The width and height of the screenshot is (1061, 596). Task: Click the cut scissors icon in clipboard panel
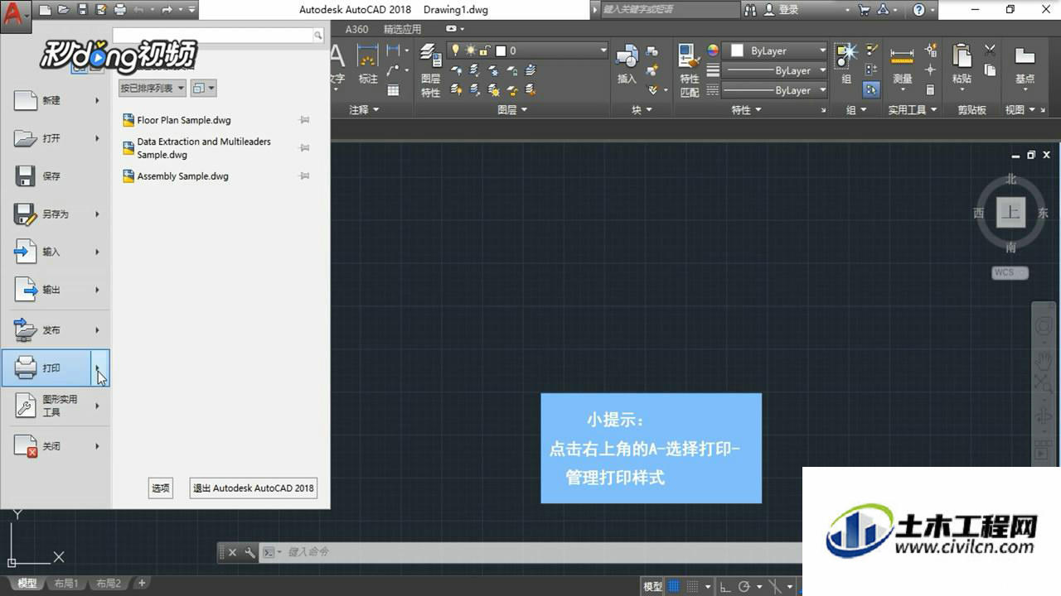pyautogui.click(x=990, y=50)
